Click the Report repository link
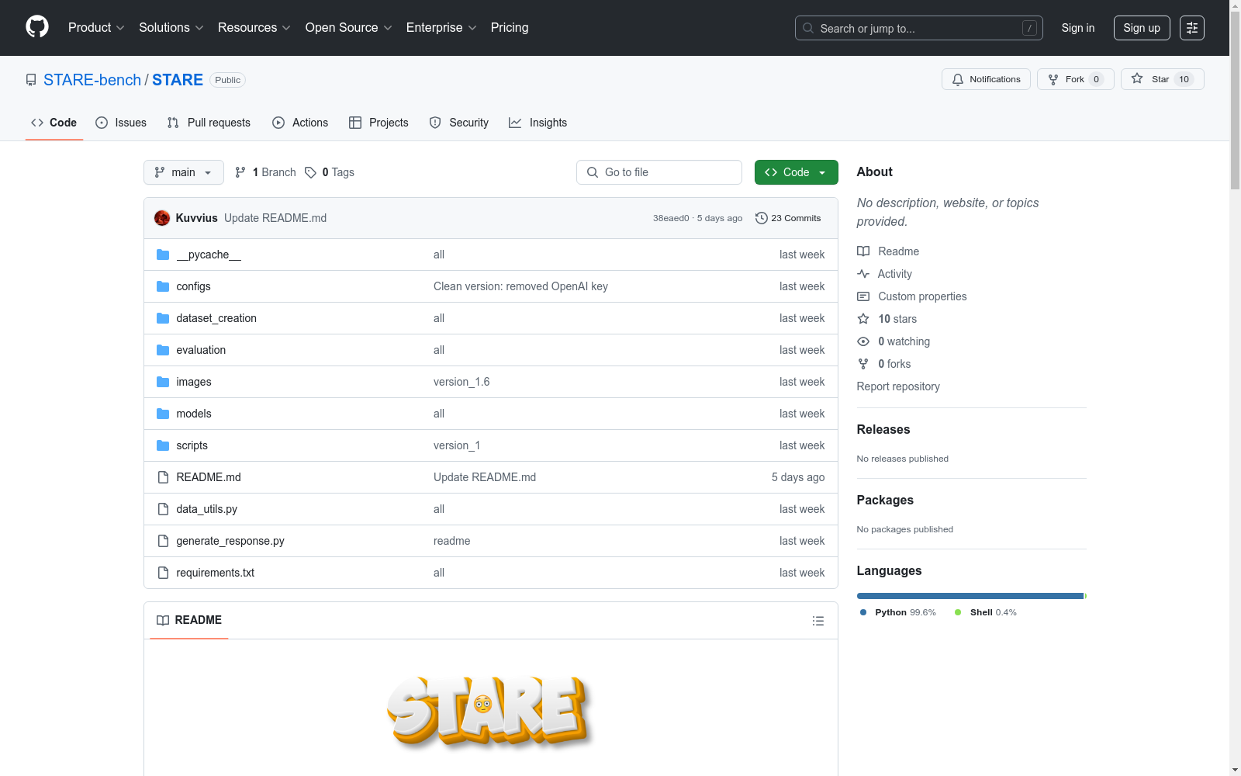1241x776 pixels. tap(898, 386)
